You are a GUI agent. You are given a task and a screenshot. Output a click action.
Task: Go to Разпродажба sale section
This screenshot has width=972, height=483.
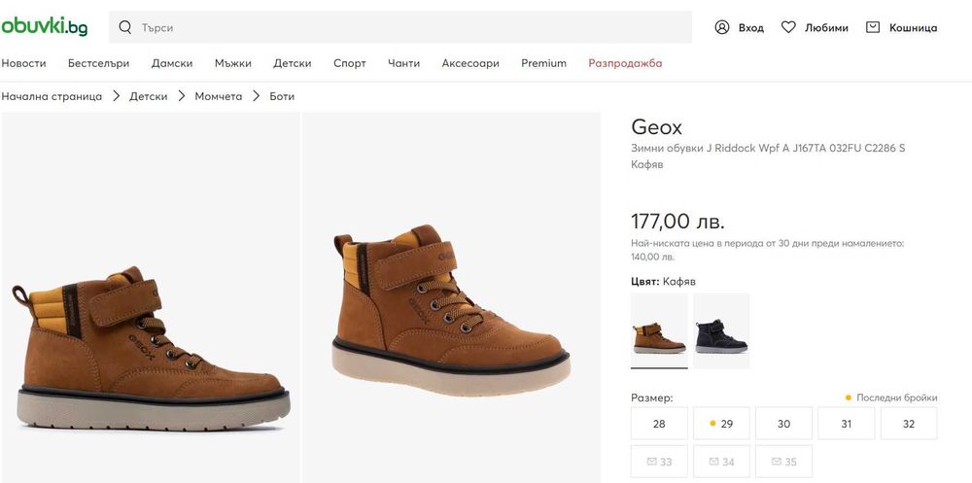coord(625,63)
